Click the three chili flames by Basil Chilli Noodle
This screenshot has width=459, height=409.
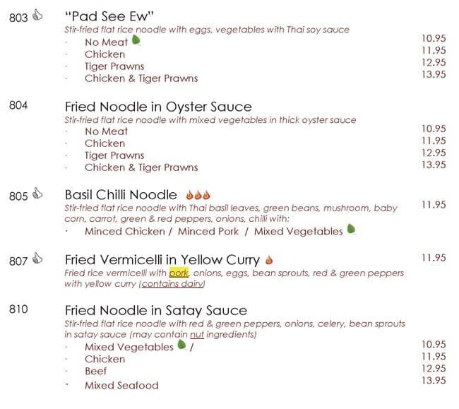point(198,194)
